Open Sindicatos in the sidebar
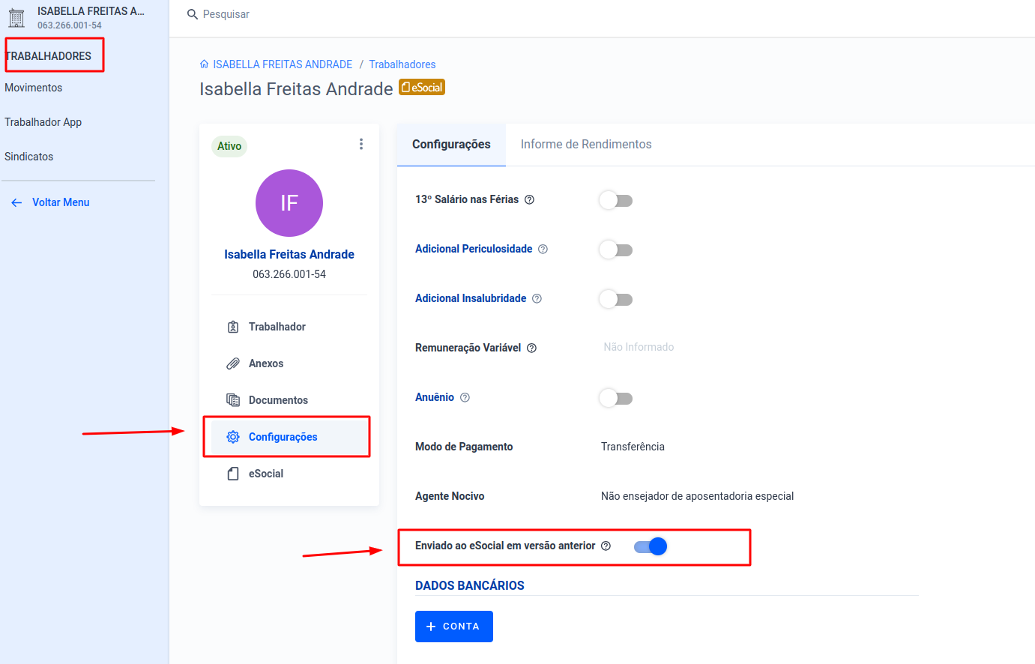This screenshot has width=1035, height=664. (29, 157)
